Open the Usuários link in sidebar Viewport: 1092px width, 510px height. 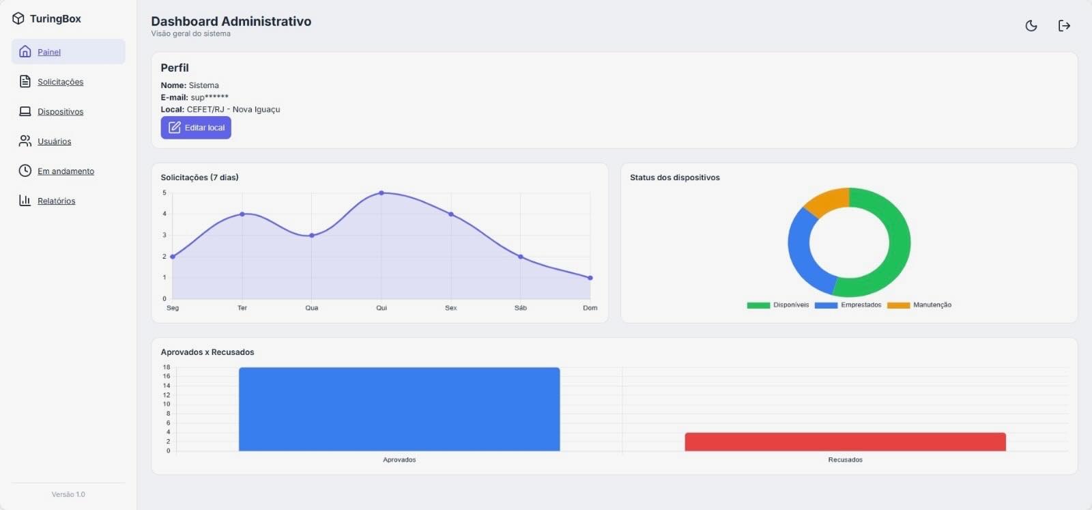54,141
